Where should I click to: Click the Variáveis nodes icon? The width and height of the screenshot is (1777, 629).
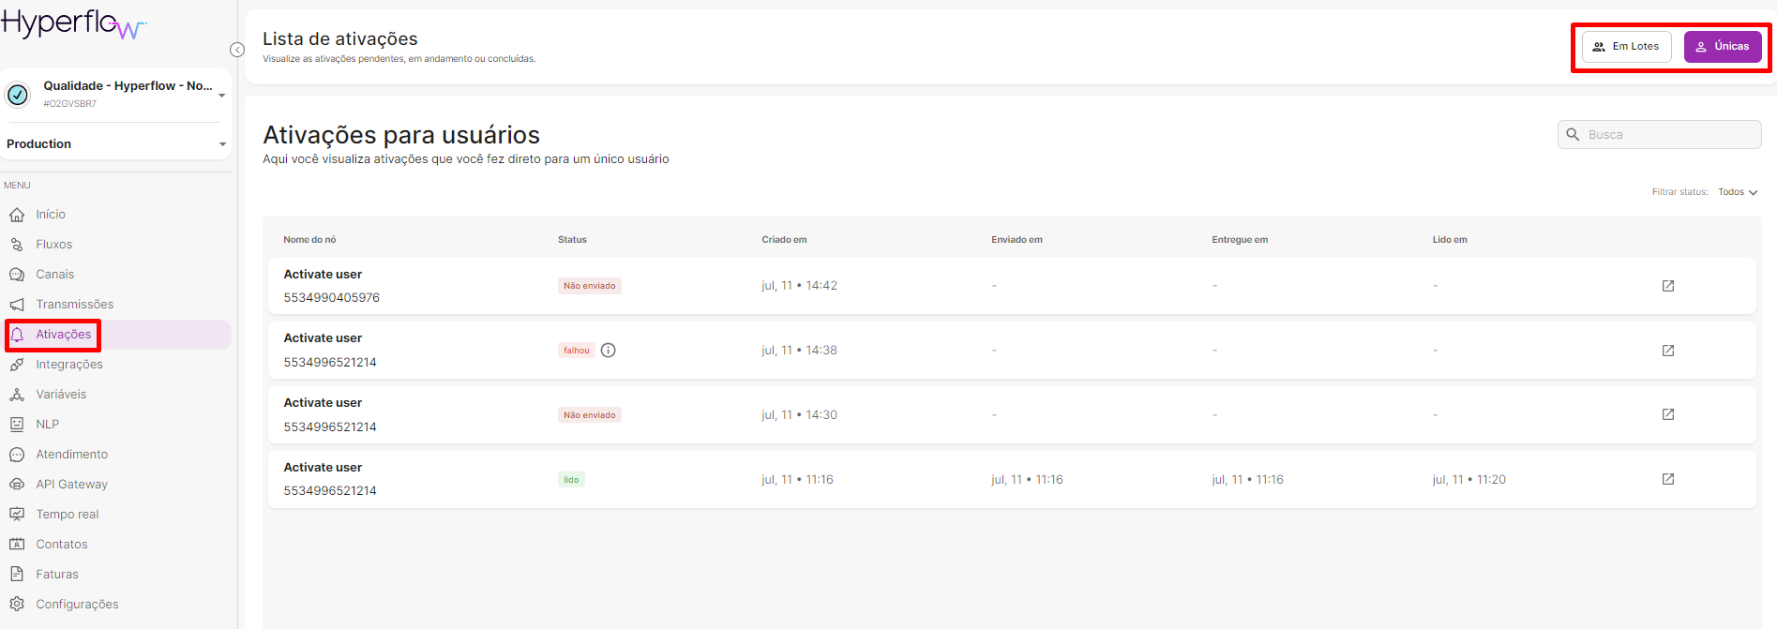[x=17, y=395]
